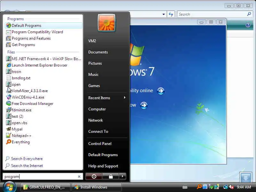Open on-screen keyboard tray icon
The width and height of the screenshot is (256, 192).
click(x=185, y=187)
